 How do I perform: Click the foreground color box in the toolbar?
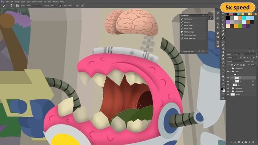(222, 89)
